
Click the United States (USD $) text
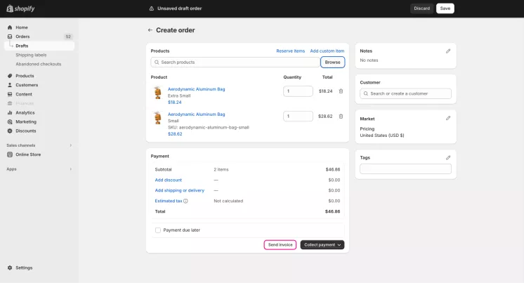coord(382,136)
